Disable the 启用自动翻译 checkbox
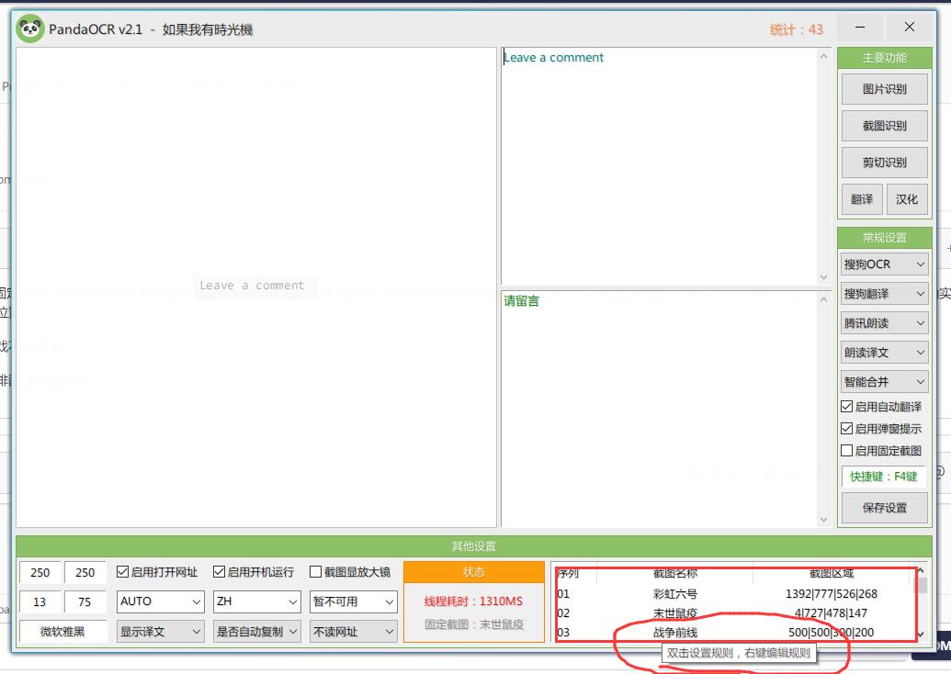This screenshot has height=674, width=951. (x=845, y=407)
